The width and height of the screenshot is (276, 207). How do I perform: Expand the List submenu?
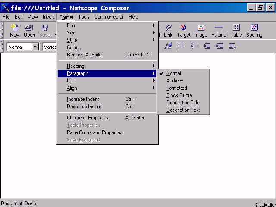tap(107, 81)
